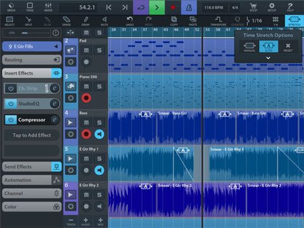Adjust the CPU meter slider
304x228 pixels.
click(35, 33)
